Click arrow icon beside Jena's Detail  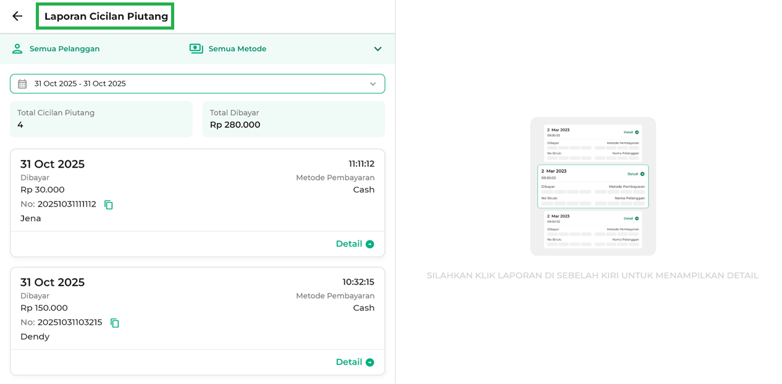370,244
